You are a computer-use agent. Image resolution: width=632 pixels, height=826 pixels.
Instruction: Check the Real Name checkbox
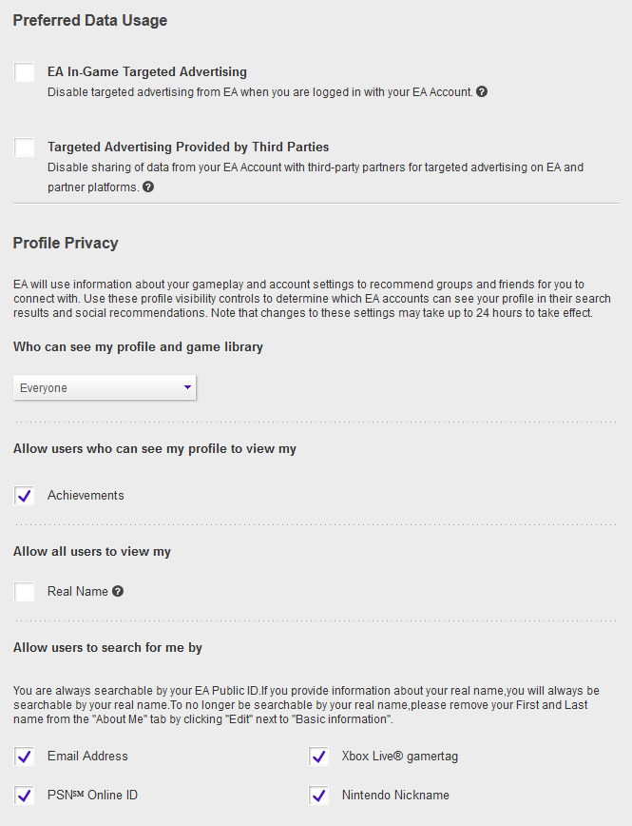(x=25, y=592)
